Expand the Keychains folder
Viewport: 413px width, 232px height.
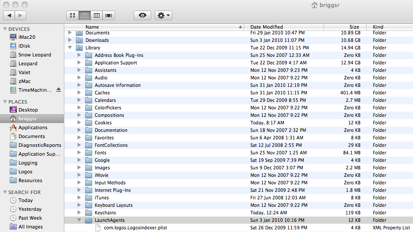tap(79, 213)
